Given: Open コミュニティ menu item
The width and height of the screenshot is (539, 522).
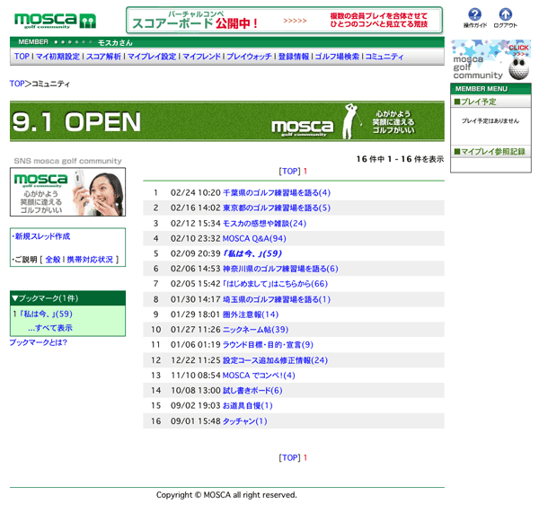Looking at the screenshot, I should pyautogui.click(x=384, y=57).
